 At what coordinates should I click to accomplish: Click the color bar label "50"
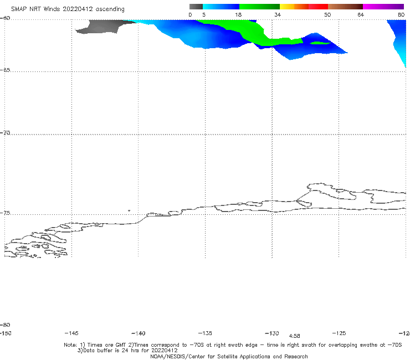(327, 14)
